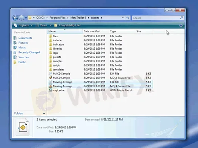Click the templates folder name
Screen dimensions: 198x148
coord(58,69)
